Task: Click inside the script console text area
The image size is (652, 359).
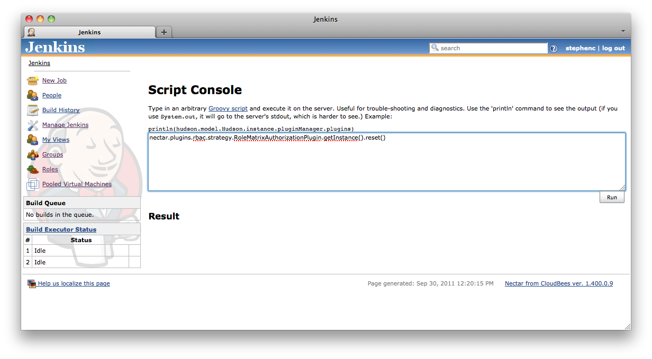Action: (x=386, y=164)
